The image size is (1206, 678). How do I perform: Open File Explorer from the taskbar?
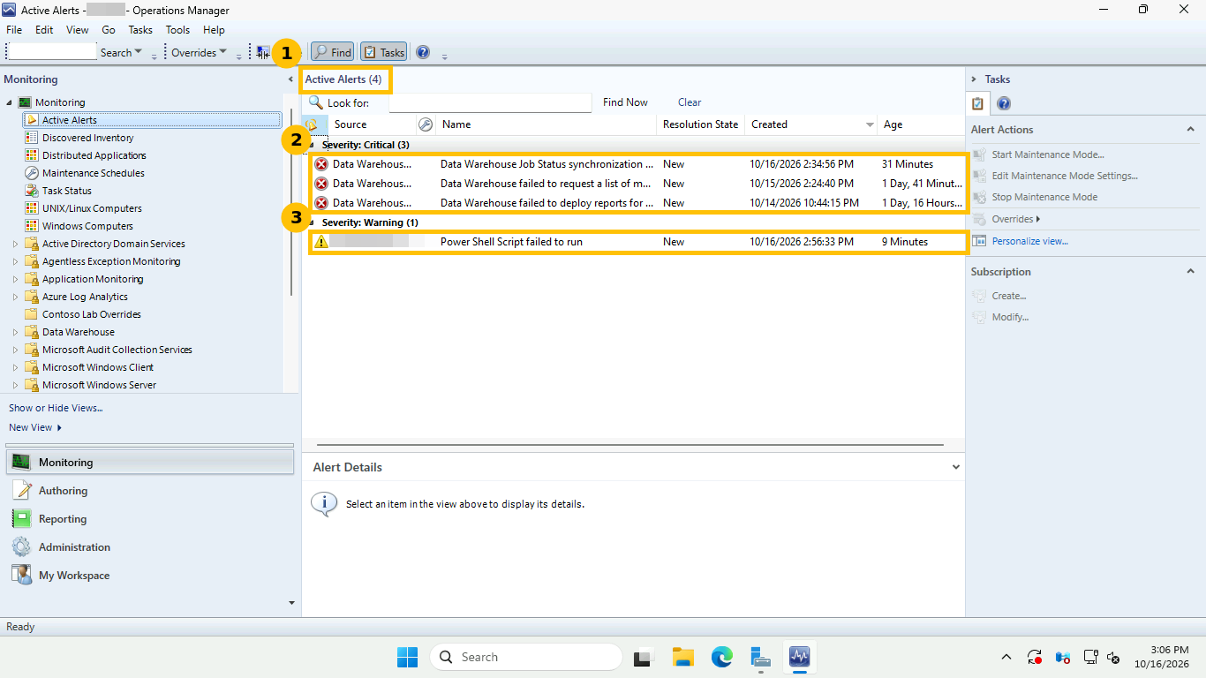683,657
